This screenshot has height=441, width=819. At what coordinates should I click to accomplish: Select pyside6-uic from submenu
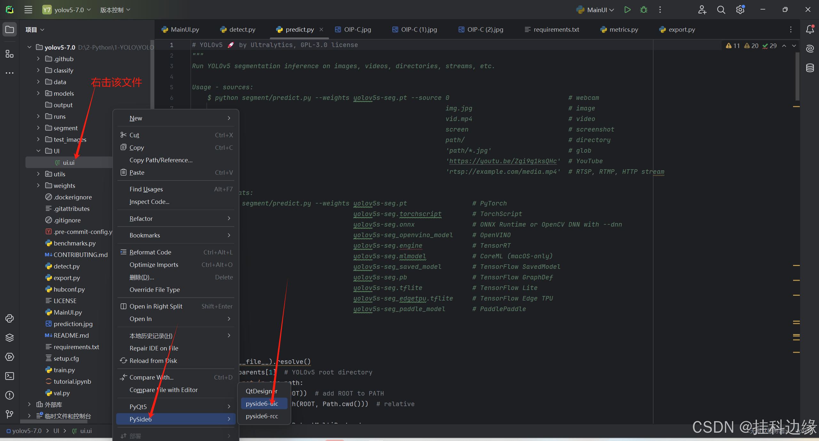[262, 404]
